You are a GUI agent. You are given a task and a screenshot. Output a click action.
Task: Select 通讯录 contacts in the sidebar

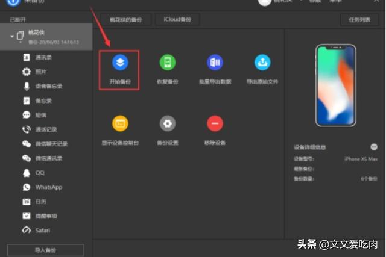pyautogui.click(x=43, y=58)
